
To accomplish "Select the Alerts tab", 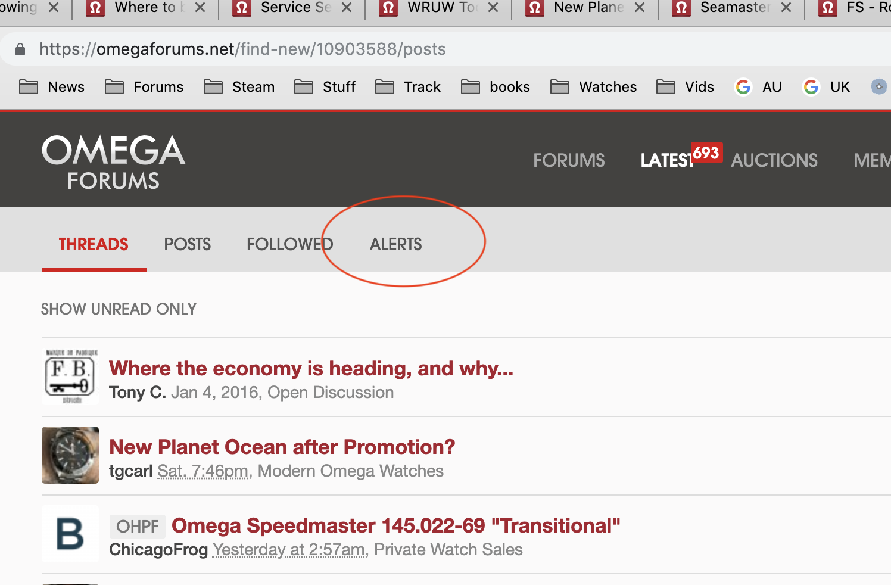I will 395,244.
